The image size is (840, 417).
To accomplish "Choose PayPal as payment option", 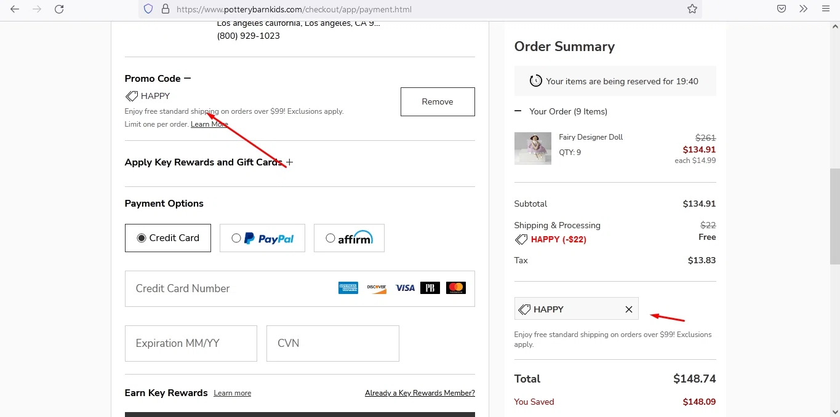I will (x=262, y=238).
